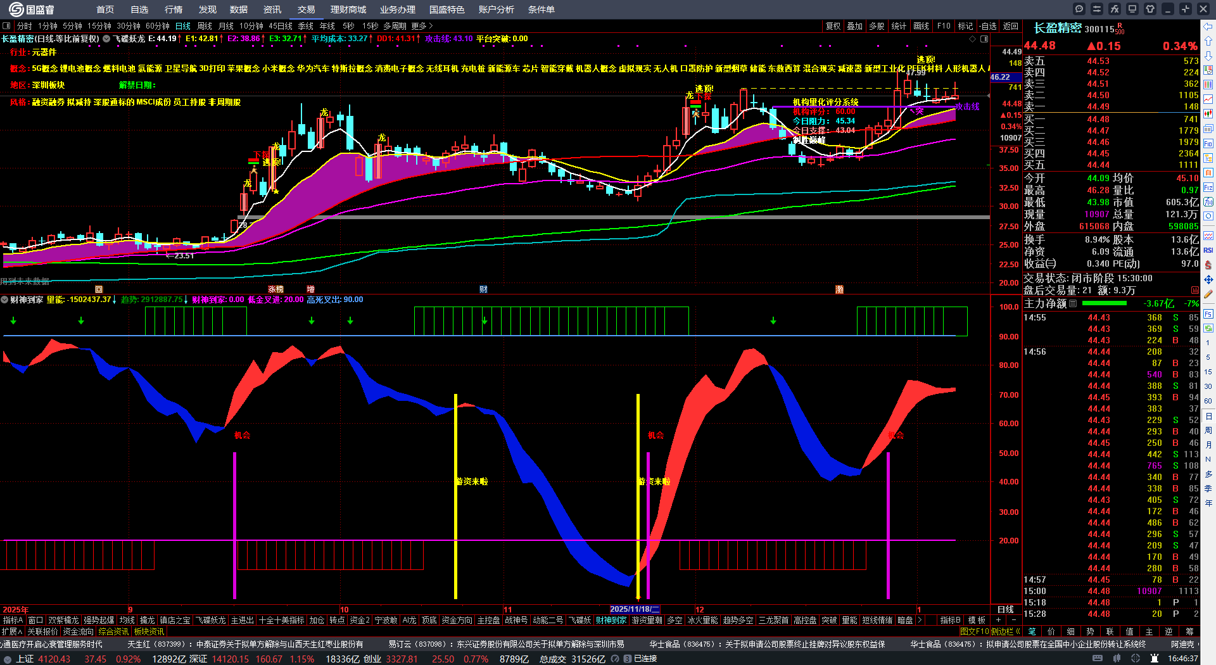Click the 日 period shortcut in right sidebar

[1208, 416]
